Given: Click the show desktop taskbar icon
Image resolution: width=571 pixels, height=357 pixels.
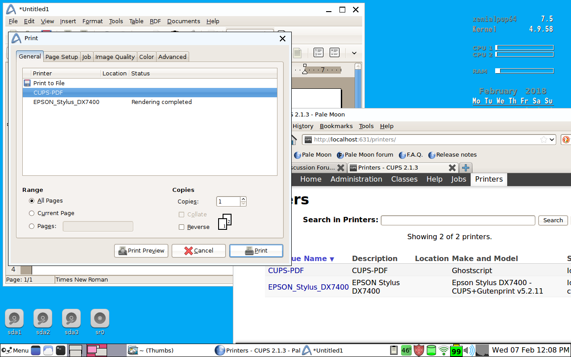Looking at the screenshot, I should coord(36,350).
